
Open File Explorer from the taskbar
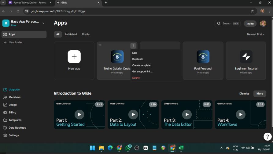click(101, 148)
